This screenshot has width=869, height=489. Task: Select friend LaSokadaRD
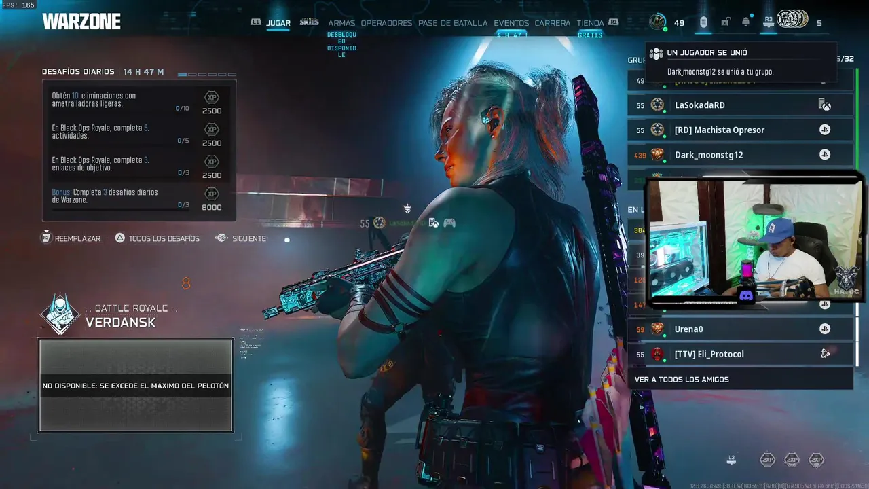click(740, 105)
